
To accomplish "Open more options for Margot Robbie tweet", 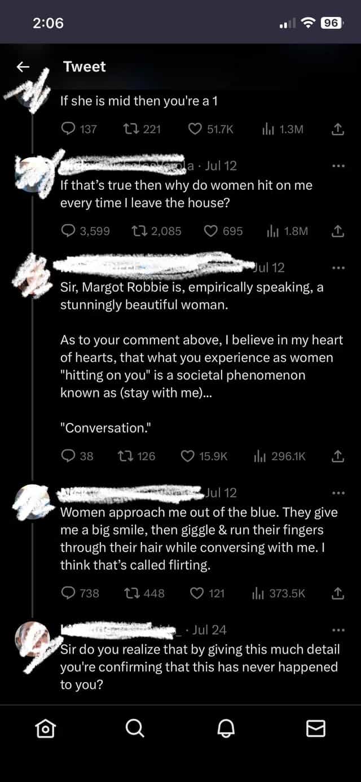I will click(x=338, y=268).
